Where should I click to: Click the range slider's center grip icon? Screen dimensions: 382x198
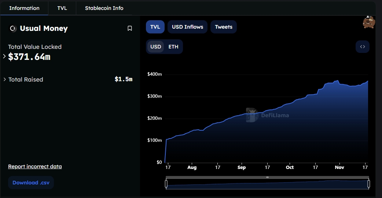267,177
